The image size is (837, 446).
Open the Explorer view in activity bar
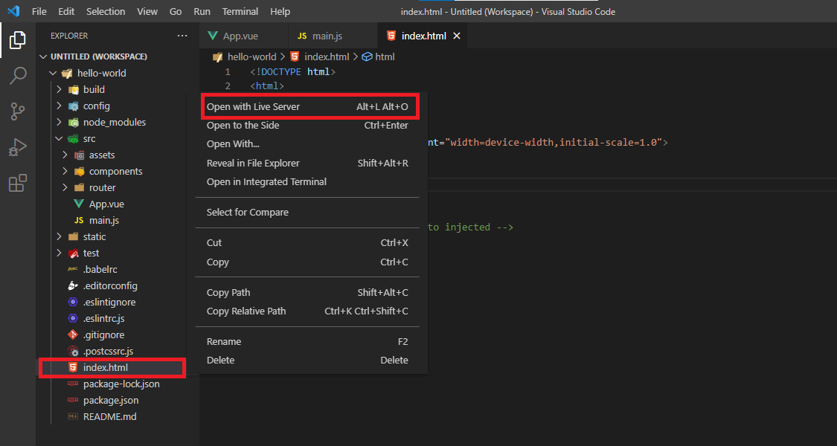pos(18,40)
